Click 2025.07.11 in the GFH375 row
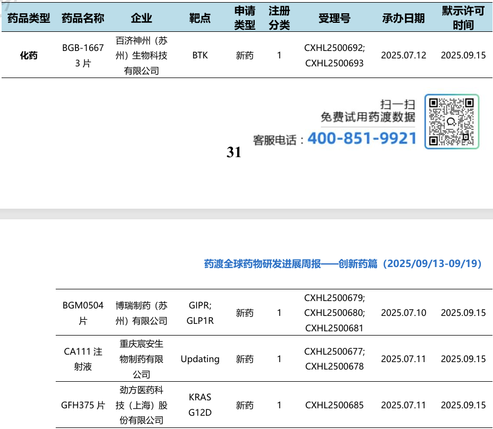The height and width of the screenshot is (429, 493). point(404,405)
